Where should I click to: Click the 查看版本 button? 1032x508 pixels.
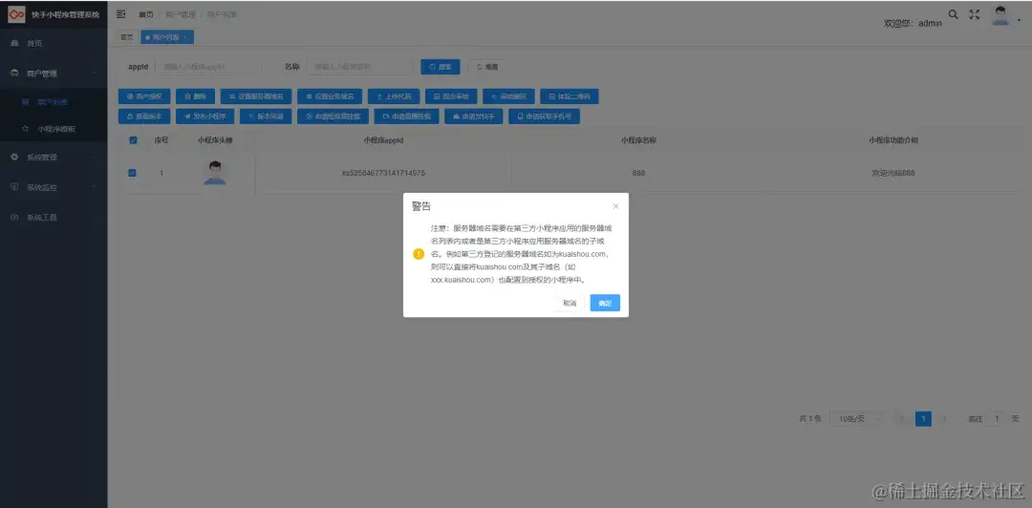coord(145,116)
